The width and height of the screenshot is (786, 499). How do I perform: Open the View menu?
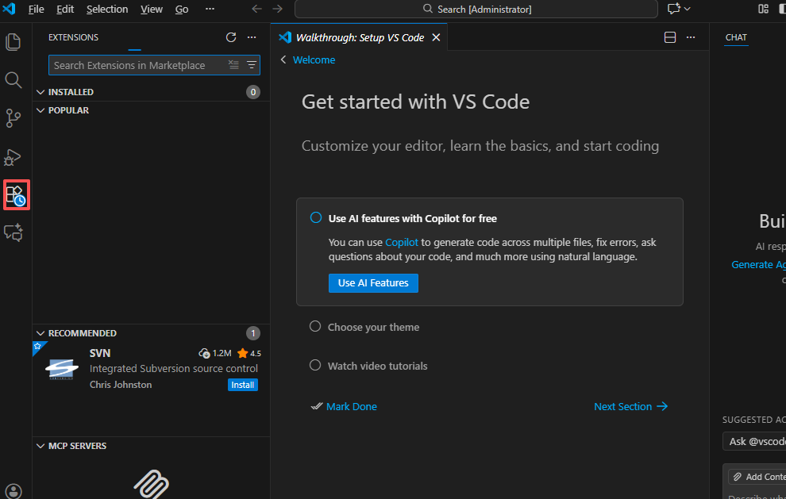click(x=152, y=9)
